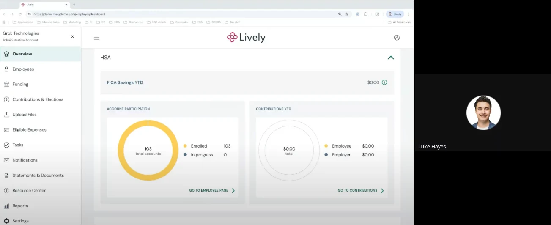
Task: Click the dollar coin icon beside Contributions & Elections
Action: pyautogui.click(x=6, y=99)
